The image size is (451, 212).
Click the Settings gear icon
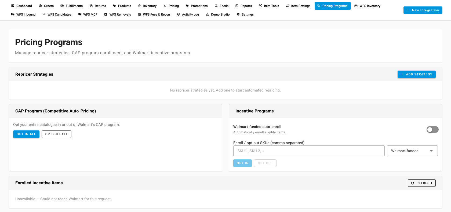click(238, 14)
